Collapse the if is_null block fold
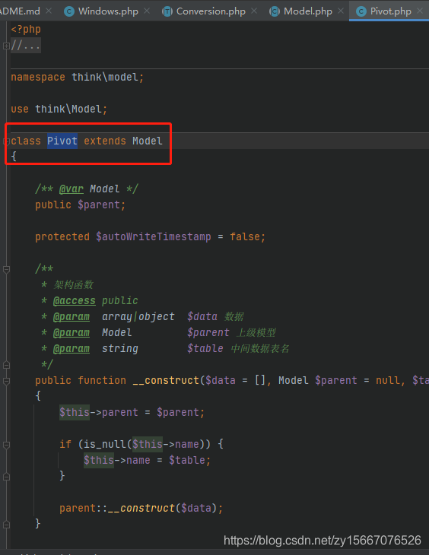Image resolution: width=429 pixels, height=555 pixels. tap(6, 445)
